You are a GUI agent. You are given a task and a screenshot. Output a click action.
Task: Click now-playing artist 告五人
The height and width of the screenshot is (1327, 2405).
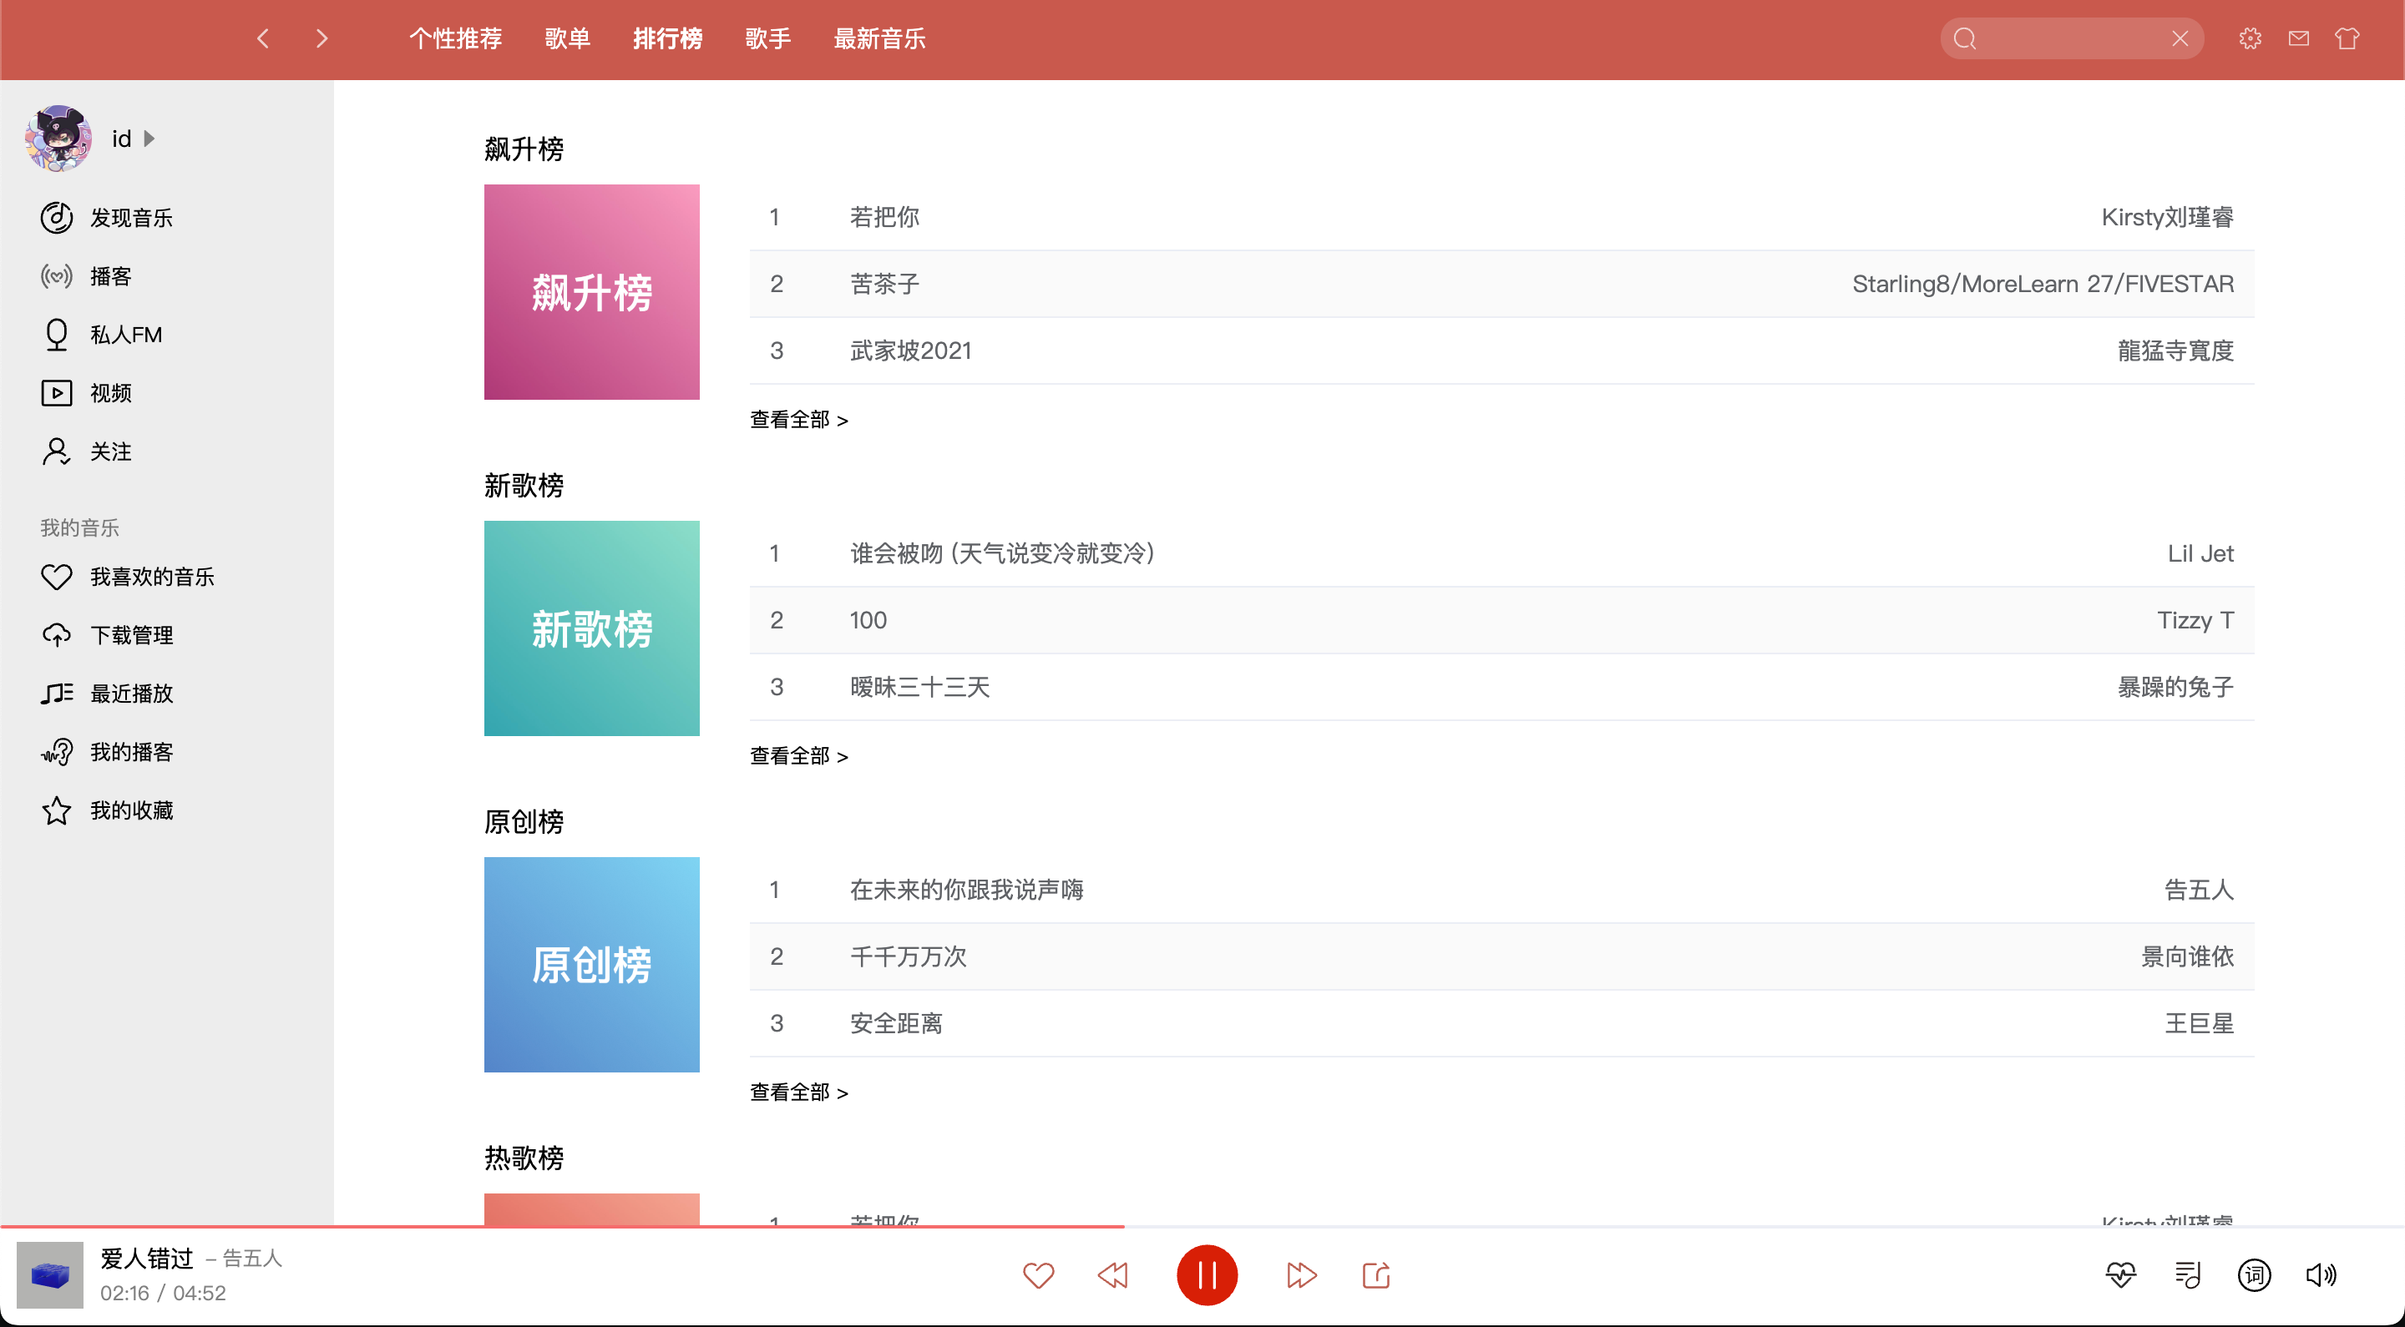pos(252,1258)
